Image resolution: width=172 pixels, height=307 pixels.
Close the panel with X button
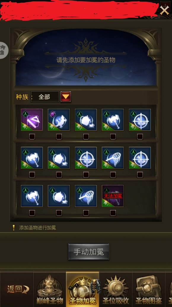pyautogui.click(x=165, y=10)
